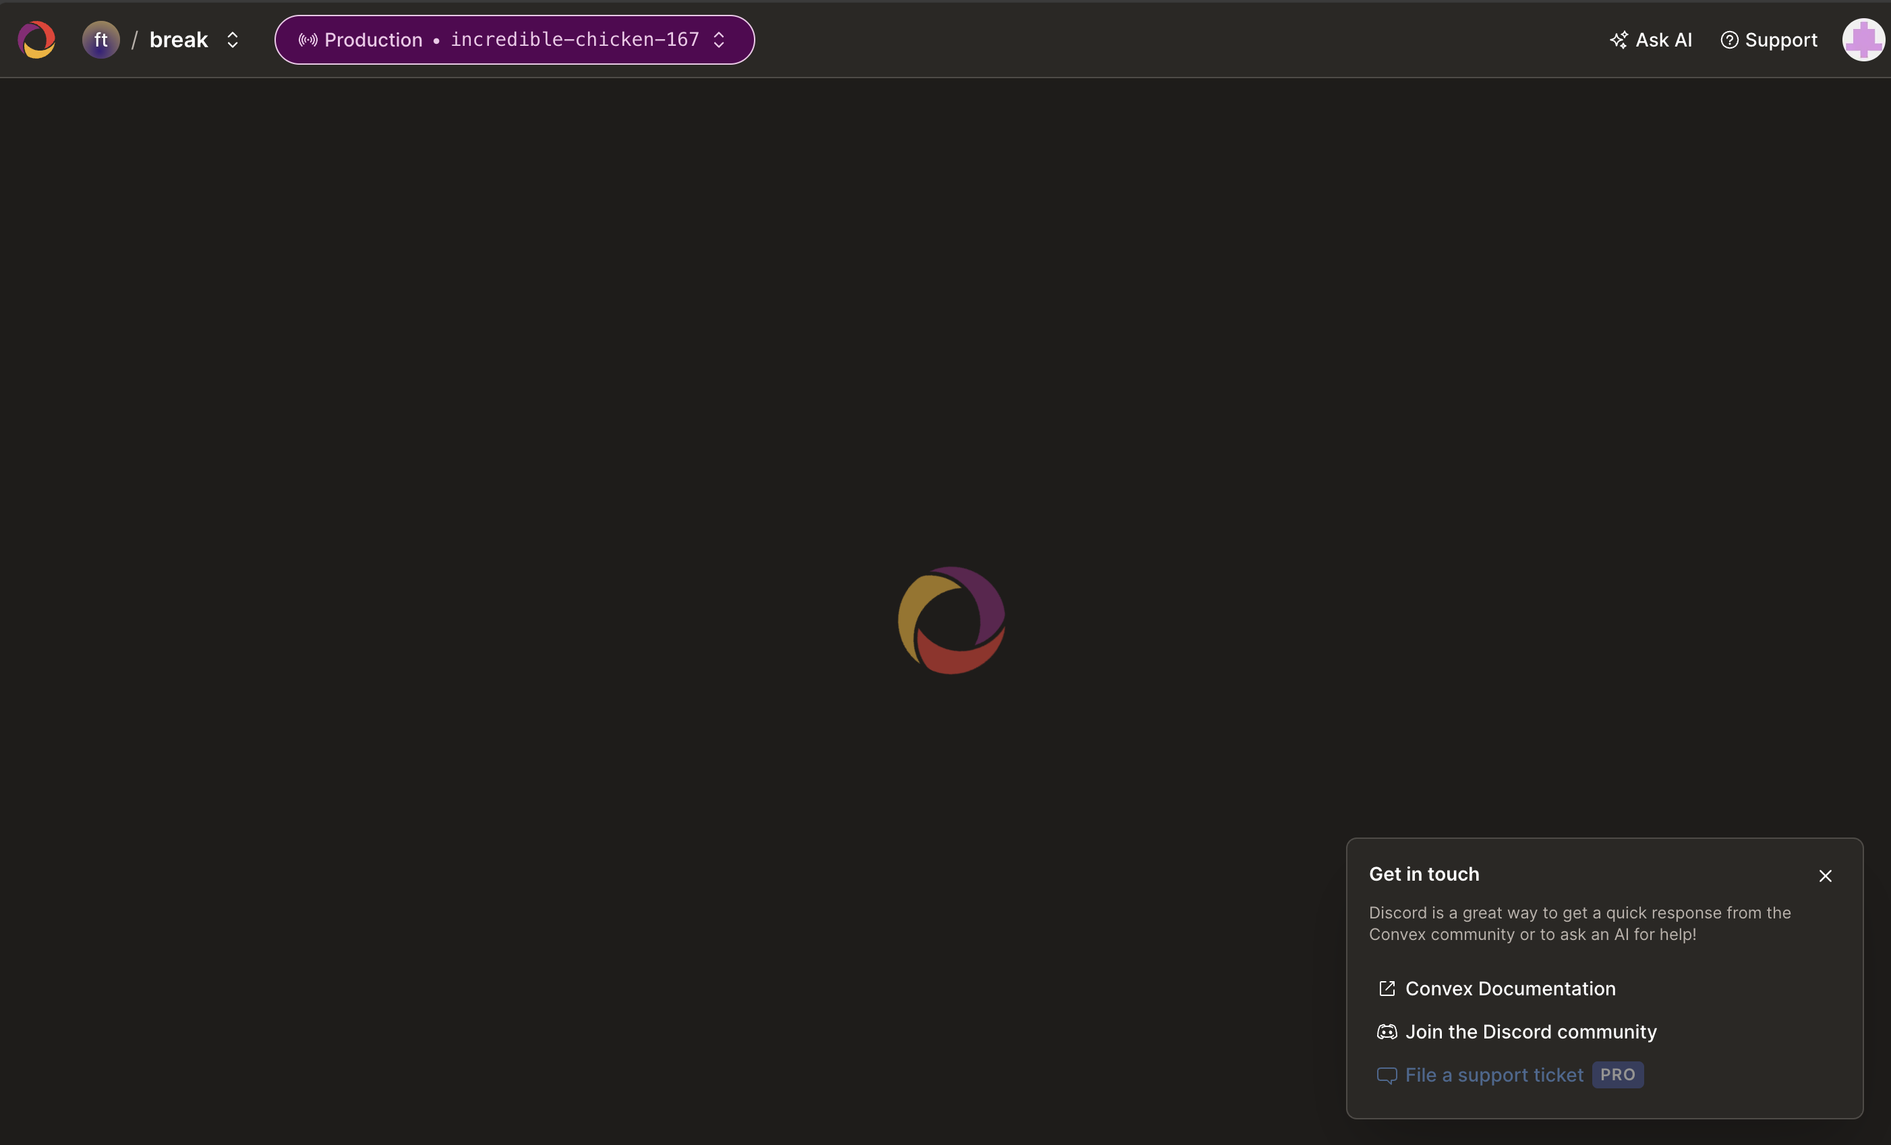Click the Convex logo in top bar

[x=36, y=40]
